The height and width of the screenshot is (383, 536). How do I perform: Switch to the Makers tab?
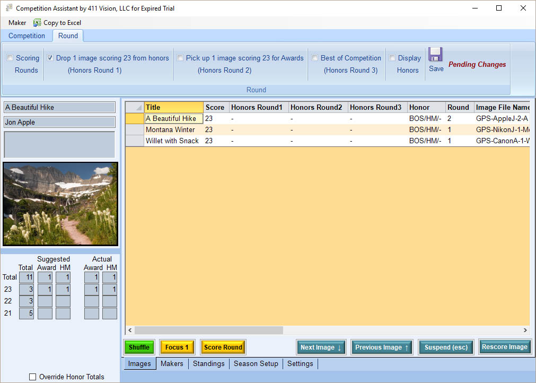[172, 363]
